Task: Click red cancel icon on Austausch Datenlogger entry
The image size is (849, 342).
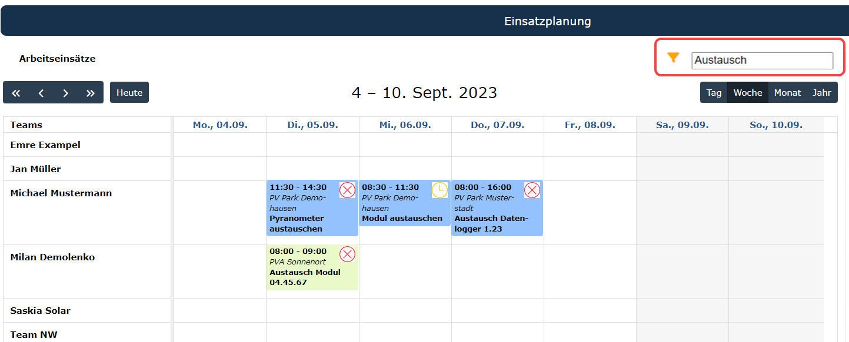Action: (x=532, y=190)
